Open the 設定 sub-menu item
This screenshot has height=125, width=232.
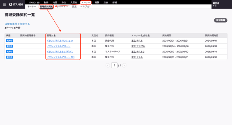tap(74, 7)
